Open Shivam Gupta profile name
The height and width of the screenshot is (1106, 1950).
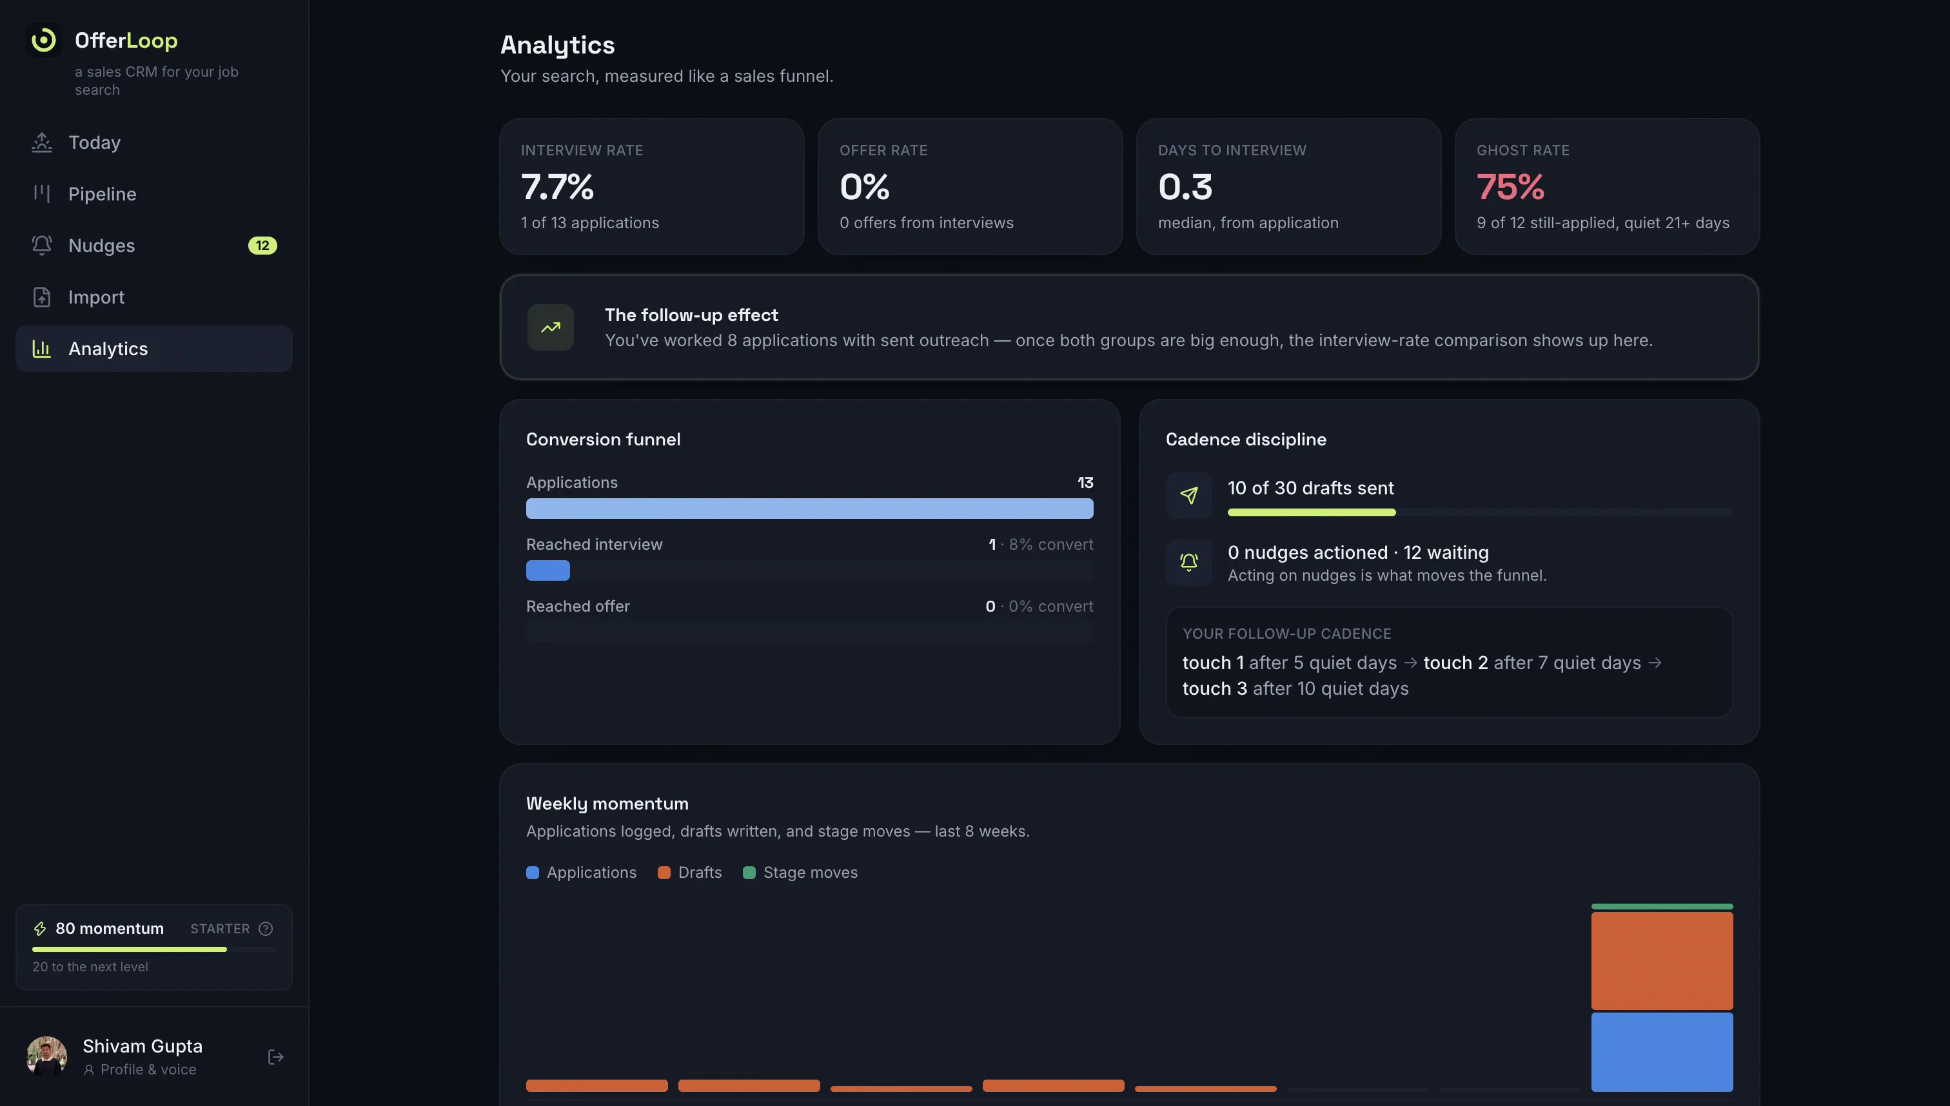click(143, 1046)
